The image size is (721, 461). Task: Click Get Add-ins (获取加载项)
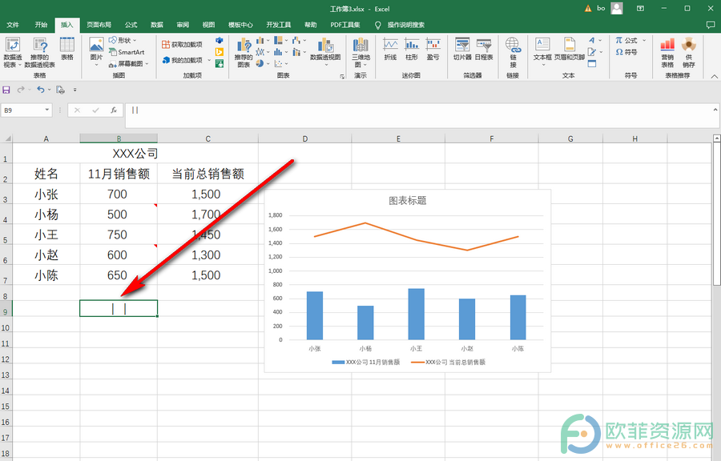[x=182, y=45]
